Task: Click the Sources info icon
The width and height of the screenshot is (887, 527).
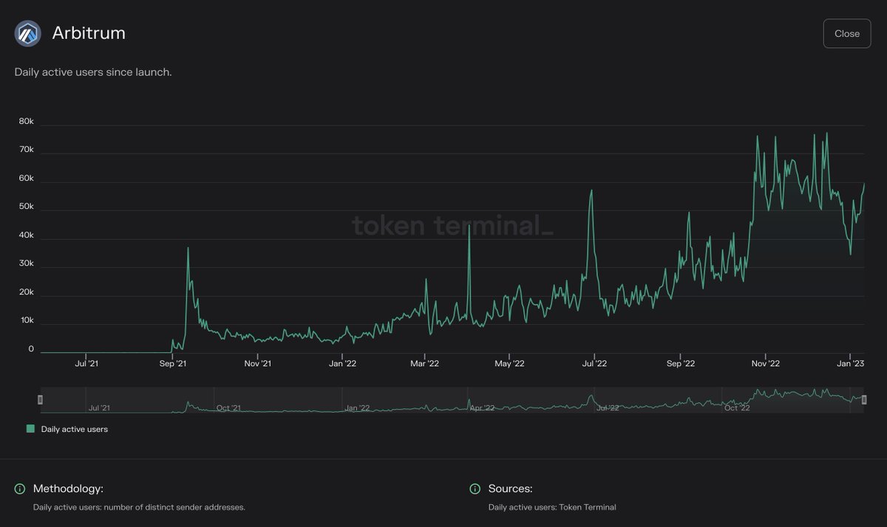Action: (474, 488)
